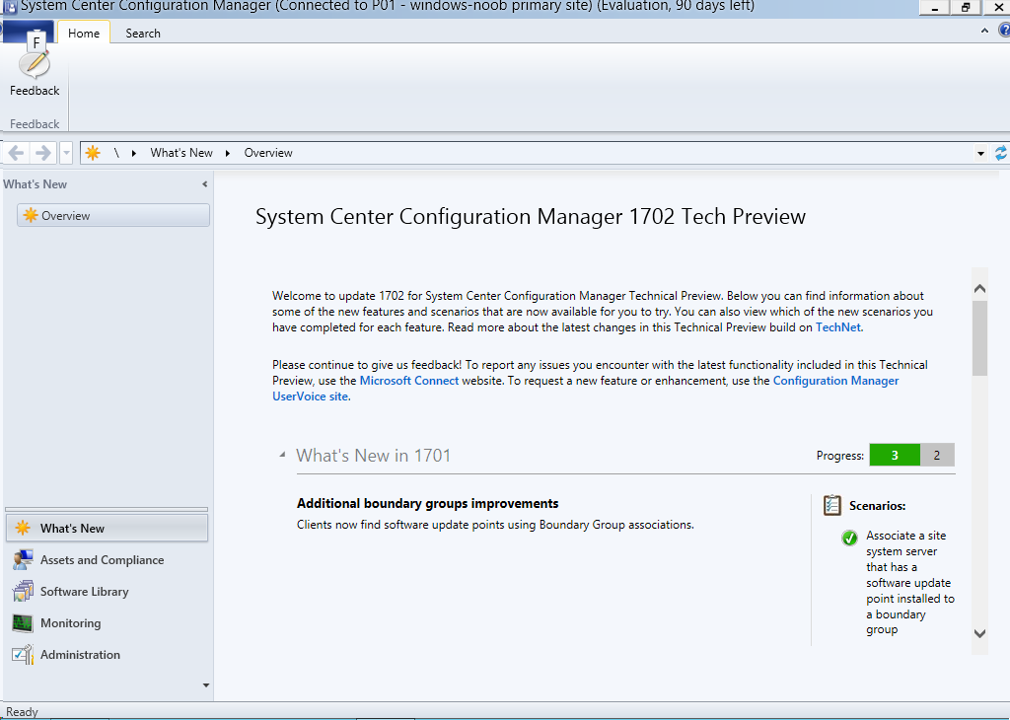
Task: Click the vertical scrollbar thumb
Action: coord(979,337)
